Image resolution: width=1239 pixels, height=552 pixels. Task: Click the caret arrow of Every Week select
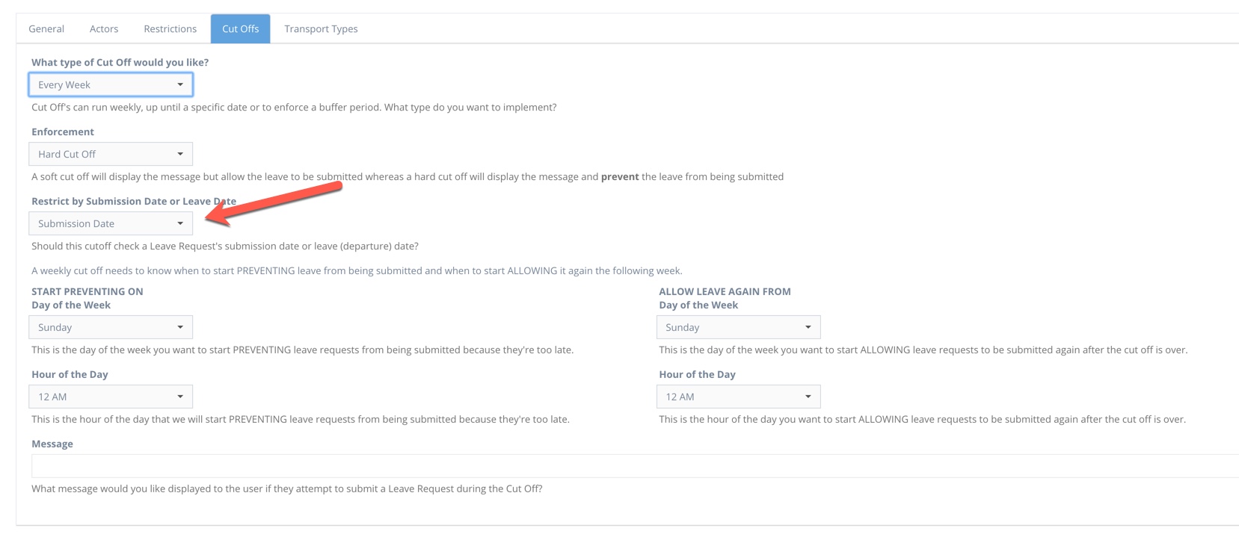tap(180, 84)
